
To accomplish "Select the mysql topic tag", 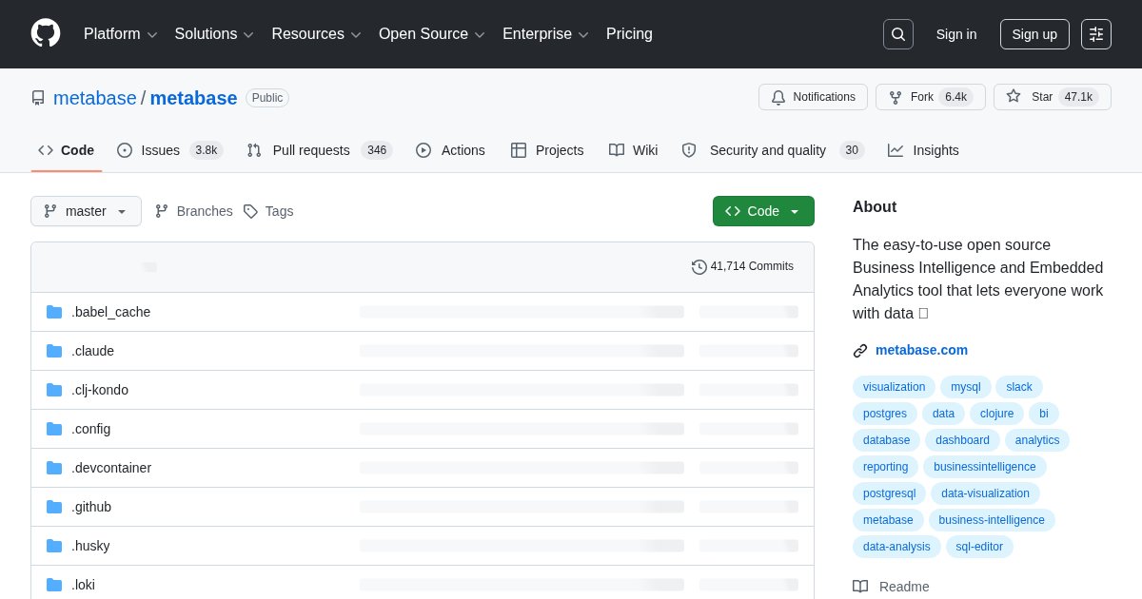I will click(966, 387).
